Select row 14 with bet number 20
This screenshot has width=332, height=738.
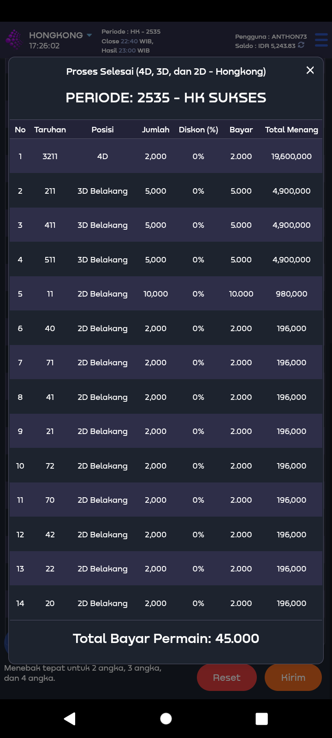(x=166, y=603)
